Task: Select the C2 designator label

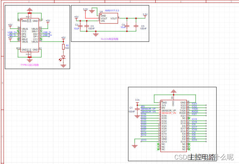Action: (76, 25)
